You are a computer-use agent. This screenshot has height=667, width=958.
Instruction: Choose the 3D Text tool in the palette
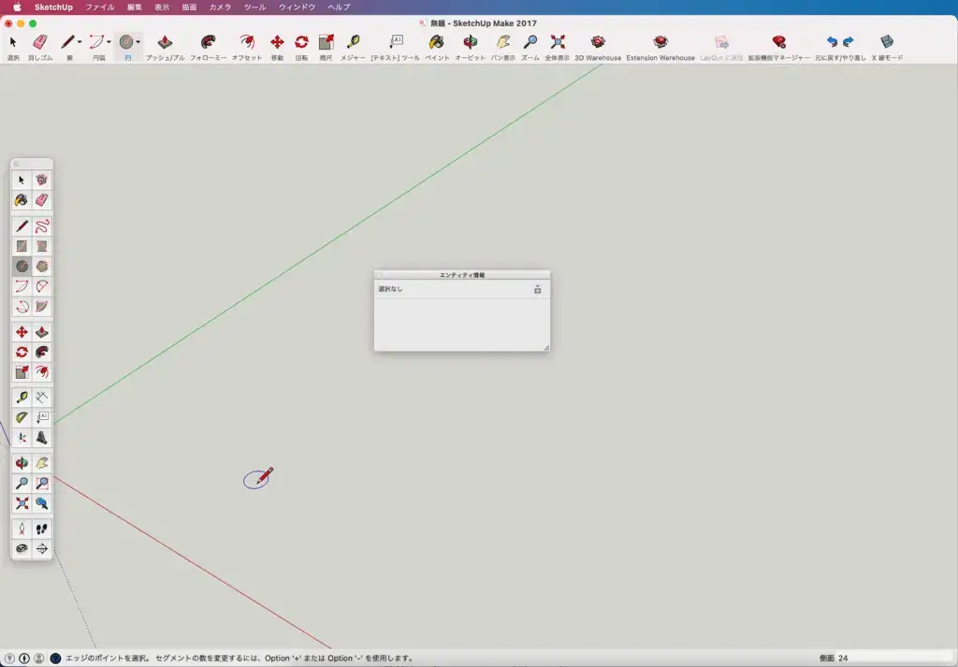click(41, 437)
